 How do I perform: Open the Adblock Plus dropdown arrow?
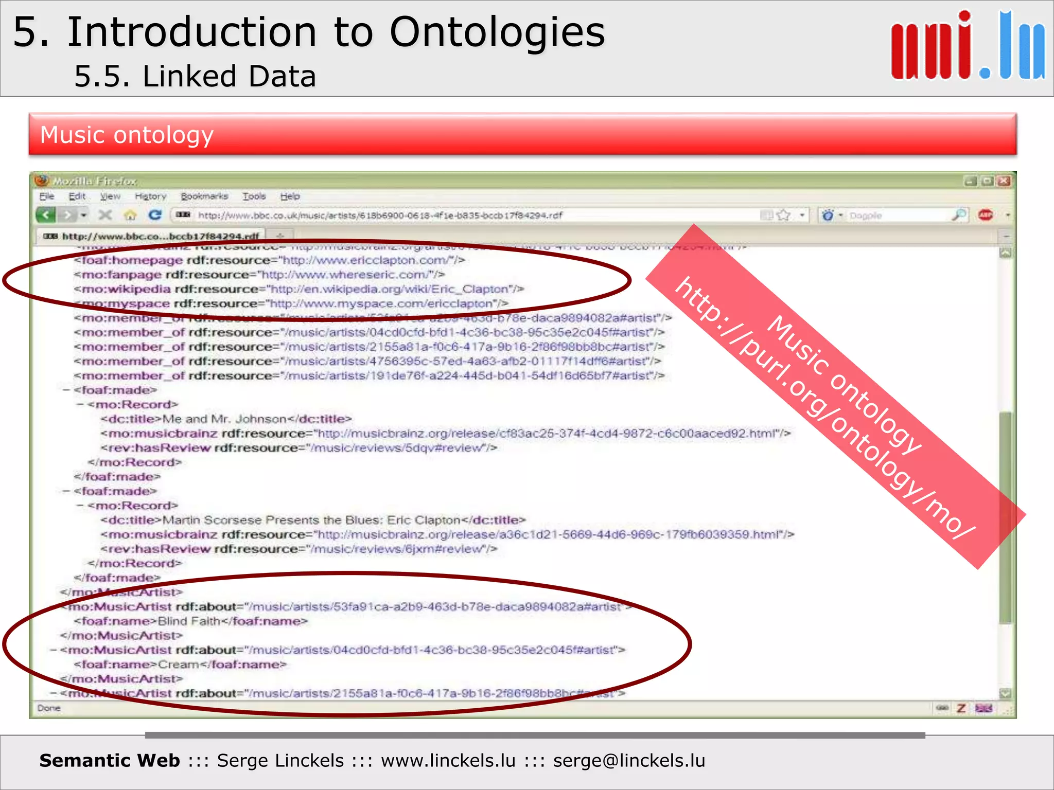pyautogui.click(x=1008, y=215)
